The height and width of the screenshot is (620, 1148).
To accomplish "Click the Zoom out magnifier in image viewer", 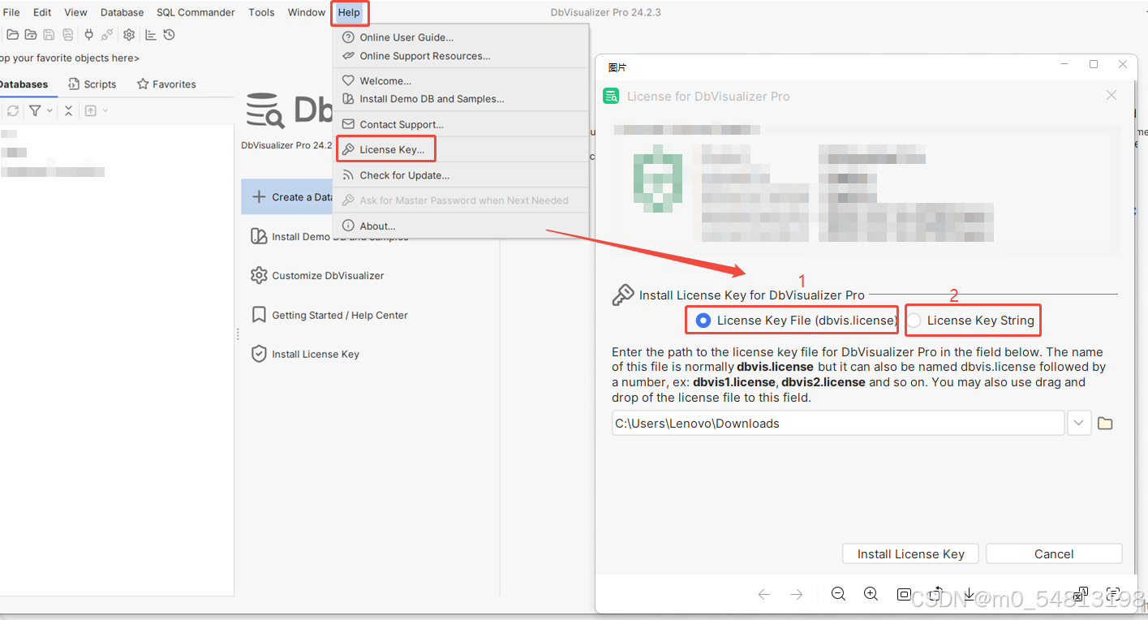I will [838, 594].
